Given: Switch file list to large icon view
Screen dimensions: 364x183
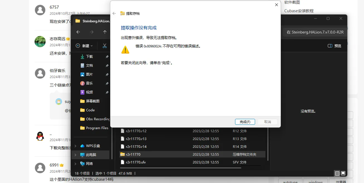Looking at the screenshot, I should coord(343,173).
